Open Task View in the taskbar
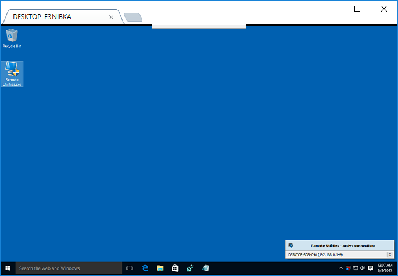The width and height of the screenshot is (398, 276). pyautogui.click(x=130, y=268)
